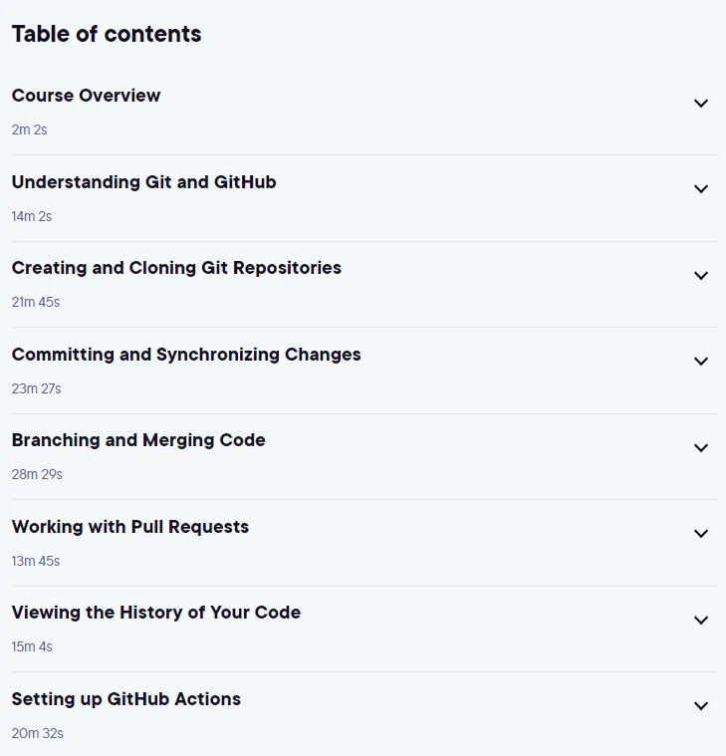Click the Table of contents heading
This screenshot has width=726, height=756.
107,34
